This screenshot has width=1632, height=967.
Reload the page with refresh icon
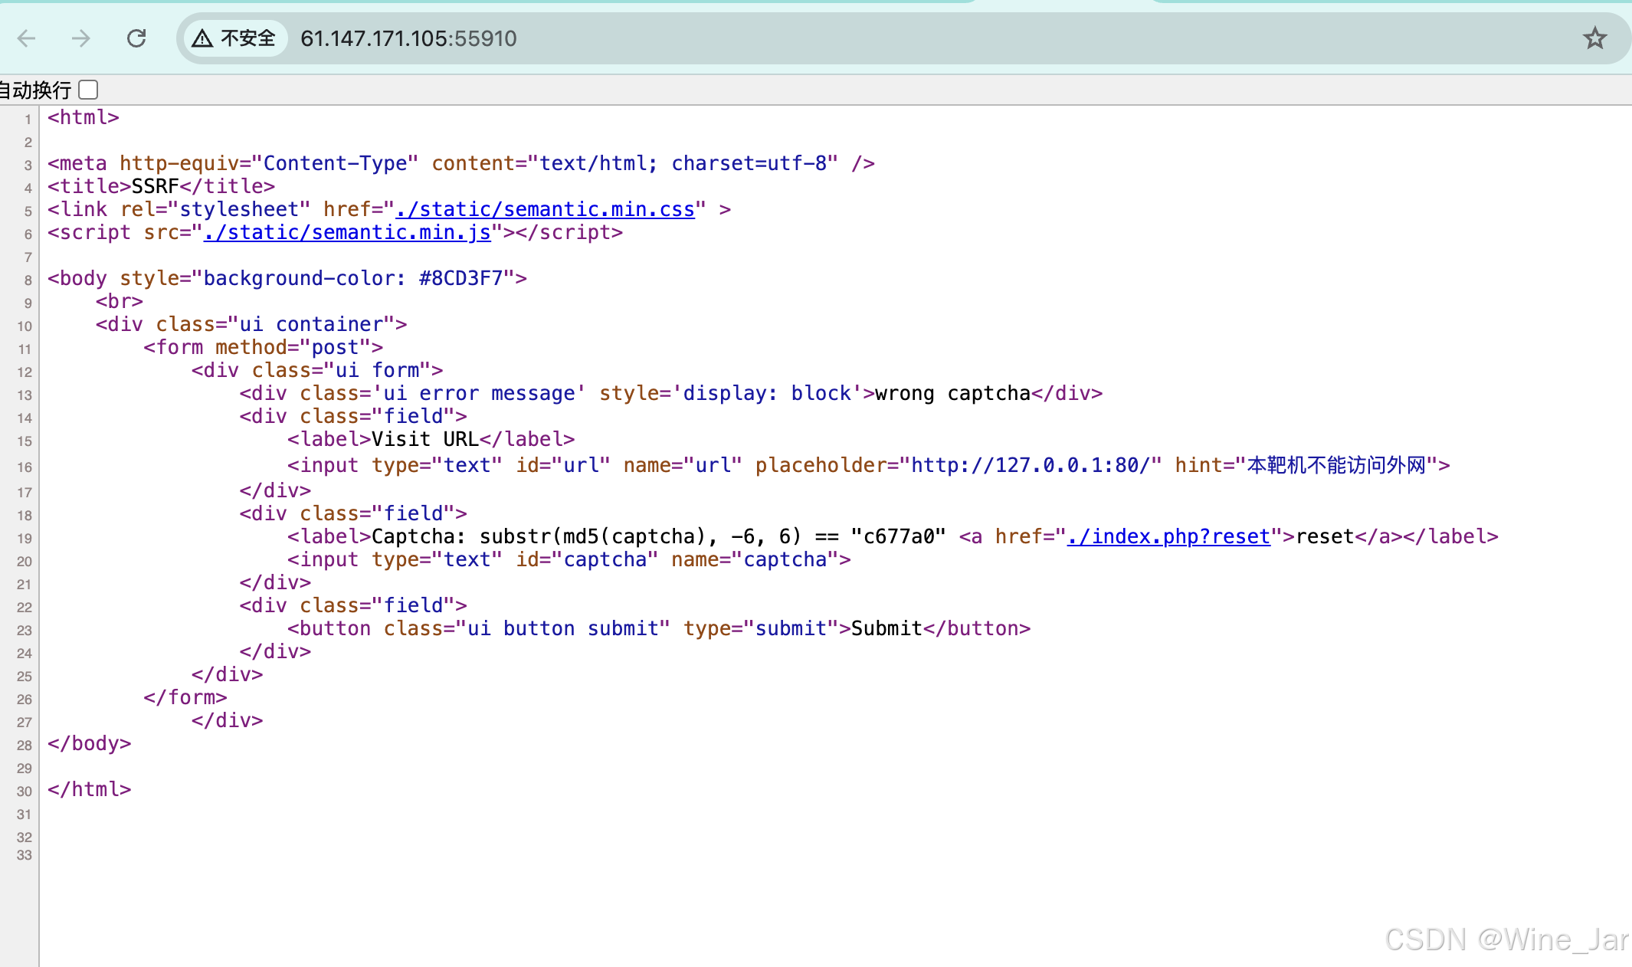click(136, 38)
